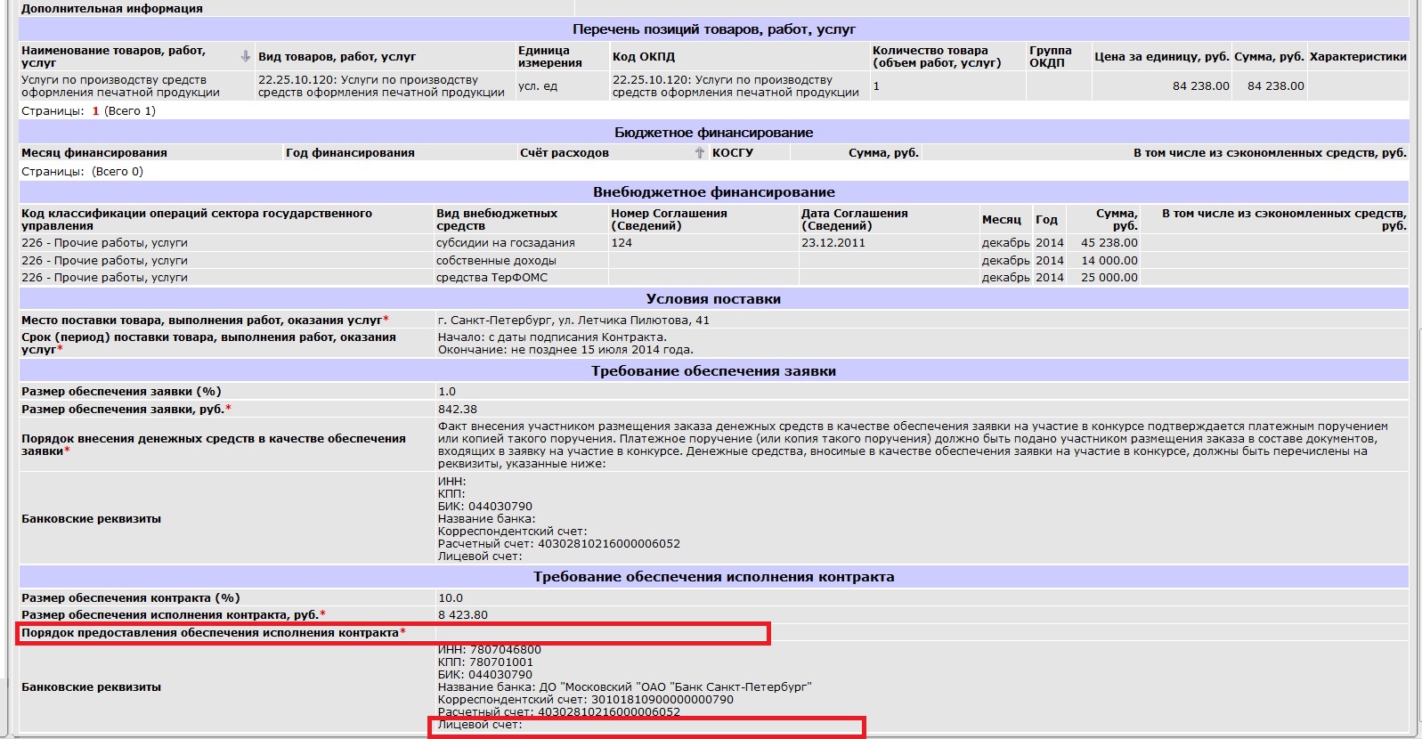The image size is (1422, 739).
Task: Click the Год финансирования column header
Action: coord(350,153)
